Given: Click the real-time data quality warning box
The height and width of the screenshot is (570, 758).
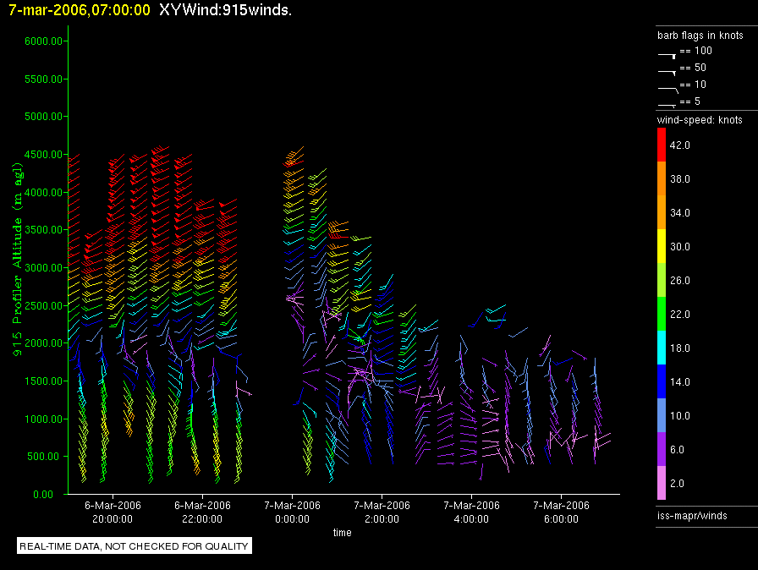Looking at the screenshot, I should (x=134, y=546).
